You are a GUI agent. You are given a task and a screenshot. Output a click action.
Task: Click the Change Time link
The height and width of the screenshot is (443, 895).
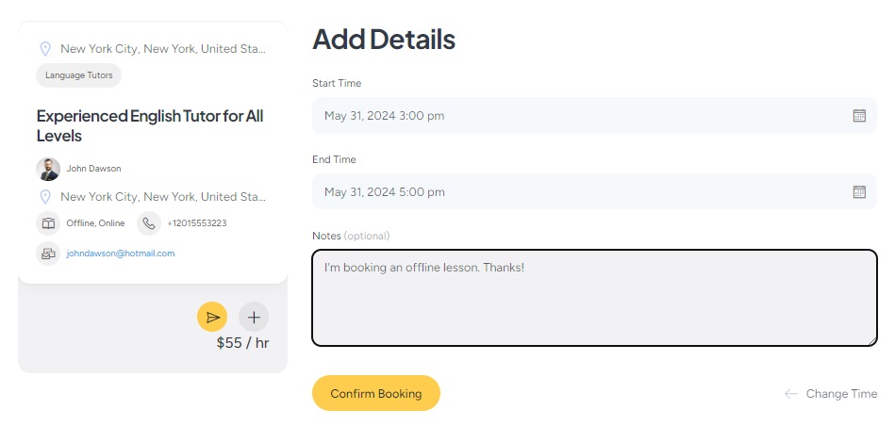tap(841, 394)
